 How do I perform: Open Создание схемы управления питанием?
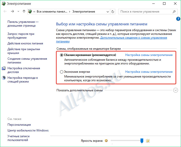(x=27, y=61)
